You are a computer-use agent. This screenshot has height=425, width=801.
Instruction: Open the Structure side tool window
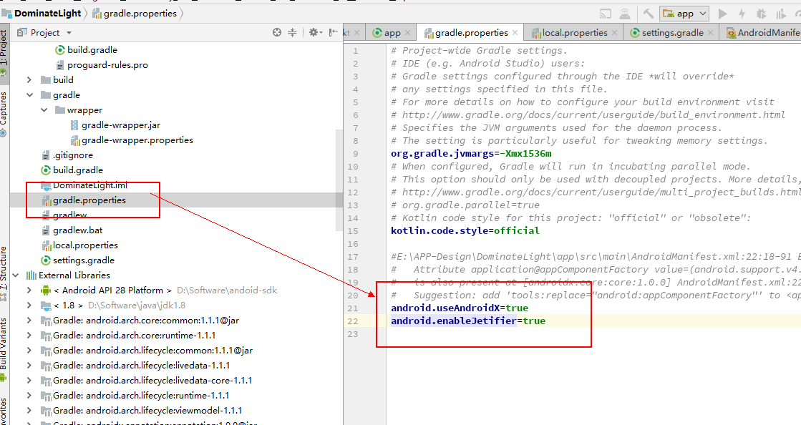click(x=4, y=273)
